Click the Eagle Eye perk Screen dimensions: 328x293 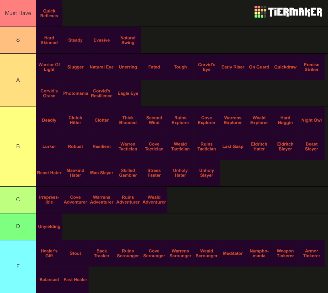[128, 93]
